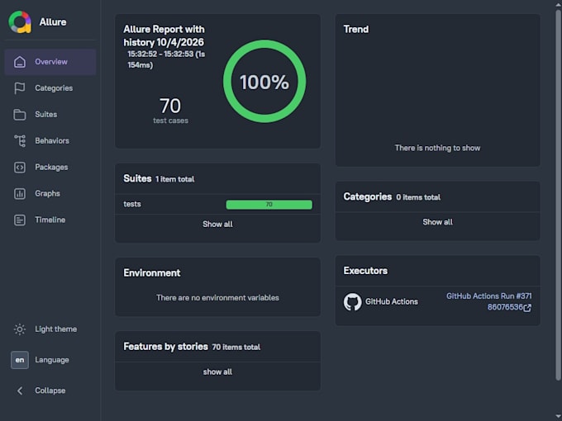Open GitHub Actions Run #371 link
The height and width of the screenshot is (421, 562).
coord(488,302)
